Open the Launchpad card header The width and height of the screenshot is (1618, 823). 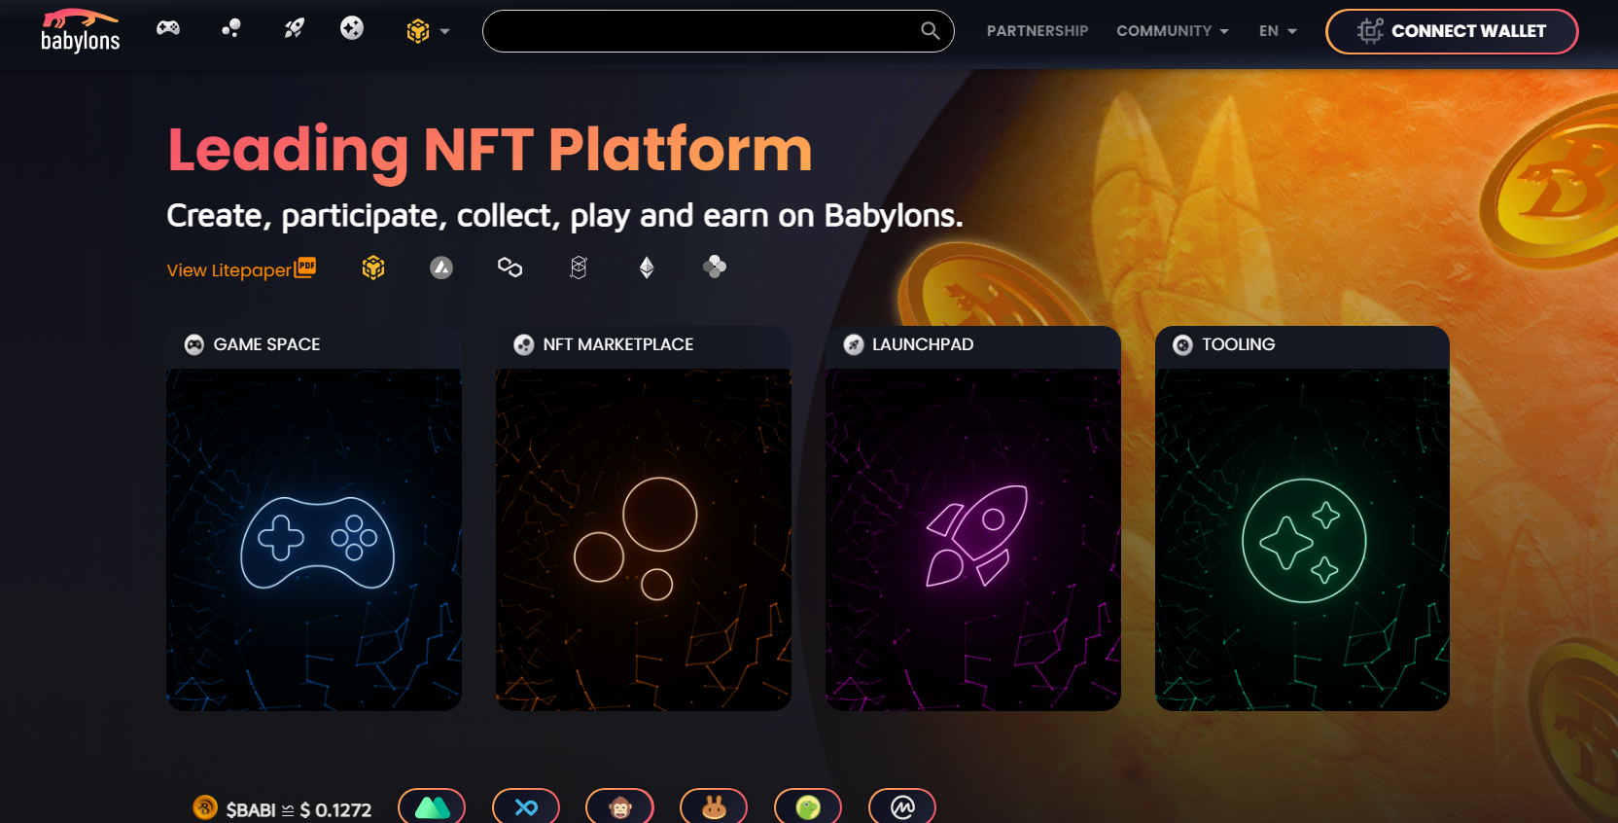[973, 345]
